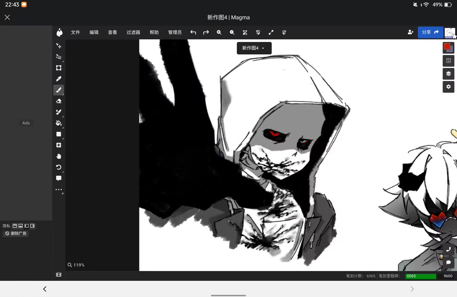Select the brush tool
Screen dimensions: 457x297
pyautogui.click(x=59, y=90)
